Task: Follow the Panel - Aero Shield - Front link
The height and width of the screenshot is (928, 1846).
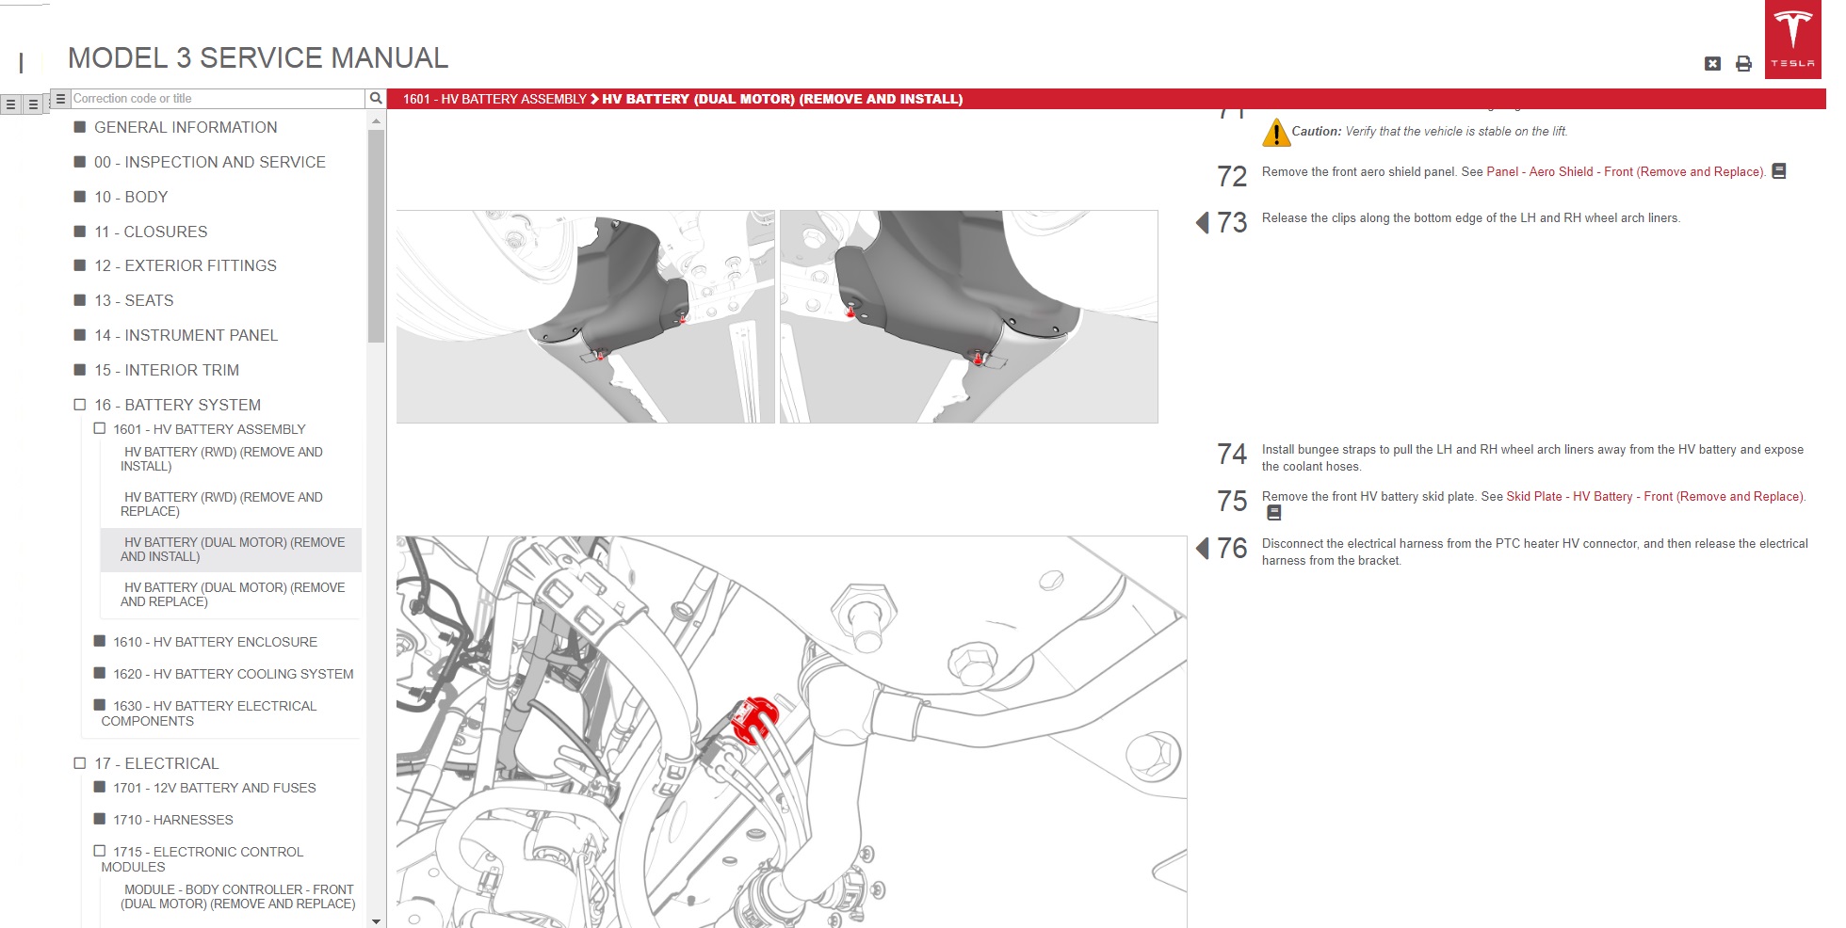Action: 1625,172
